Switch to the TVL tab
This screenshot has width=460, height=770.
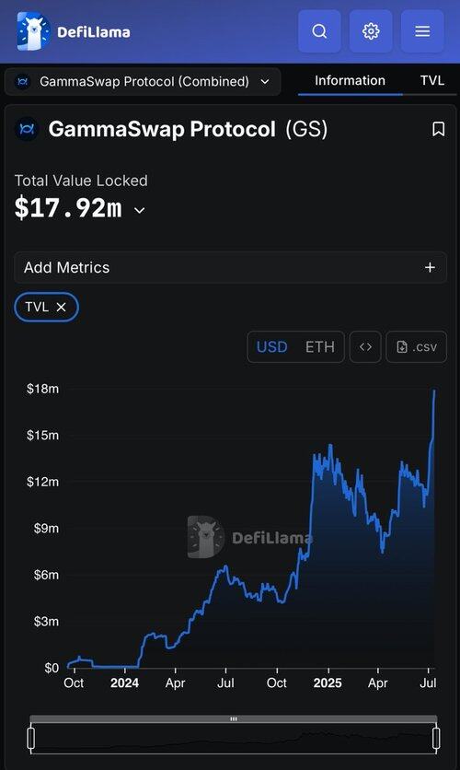(432, 80)
